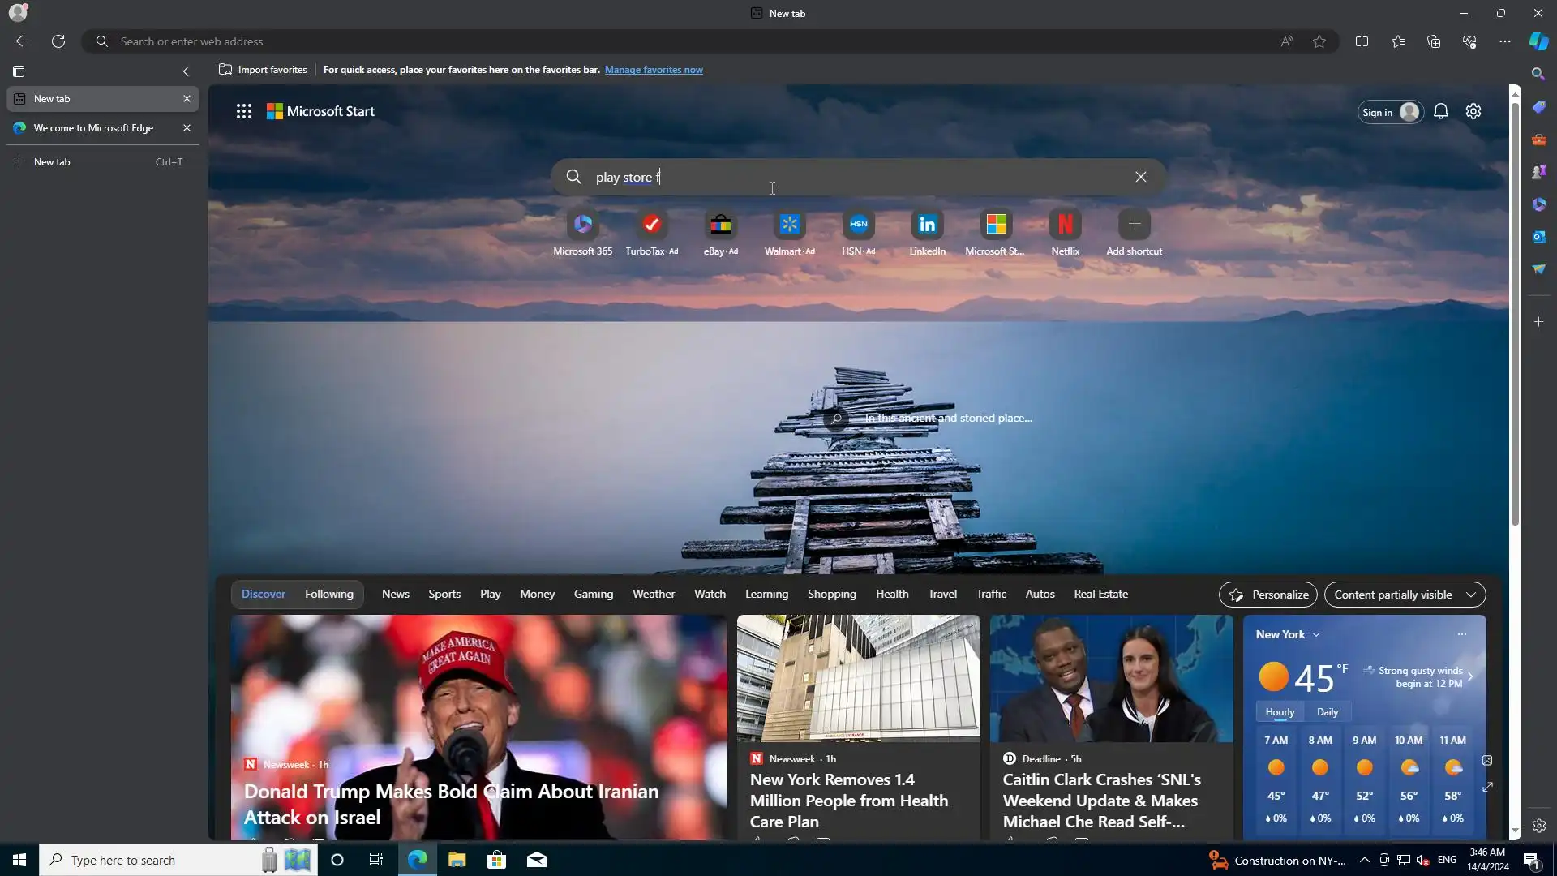Open the Gaming feed tab
This screenshot has width=1557, height=876.
tap(593, 595)
